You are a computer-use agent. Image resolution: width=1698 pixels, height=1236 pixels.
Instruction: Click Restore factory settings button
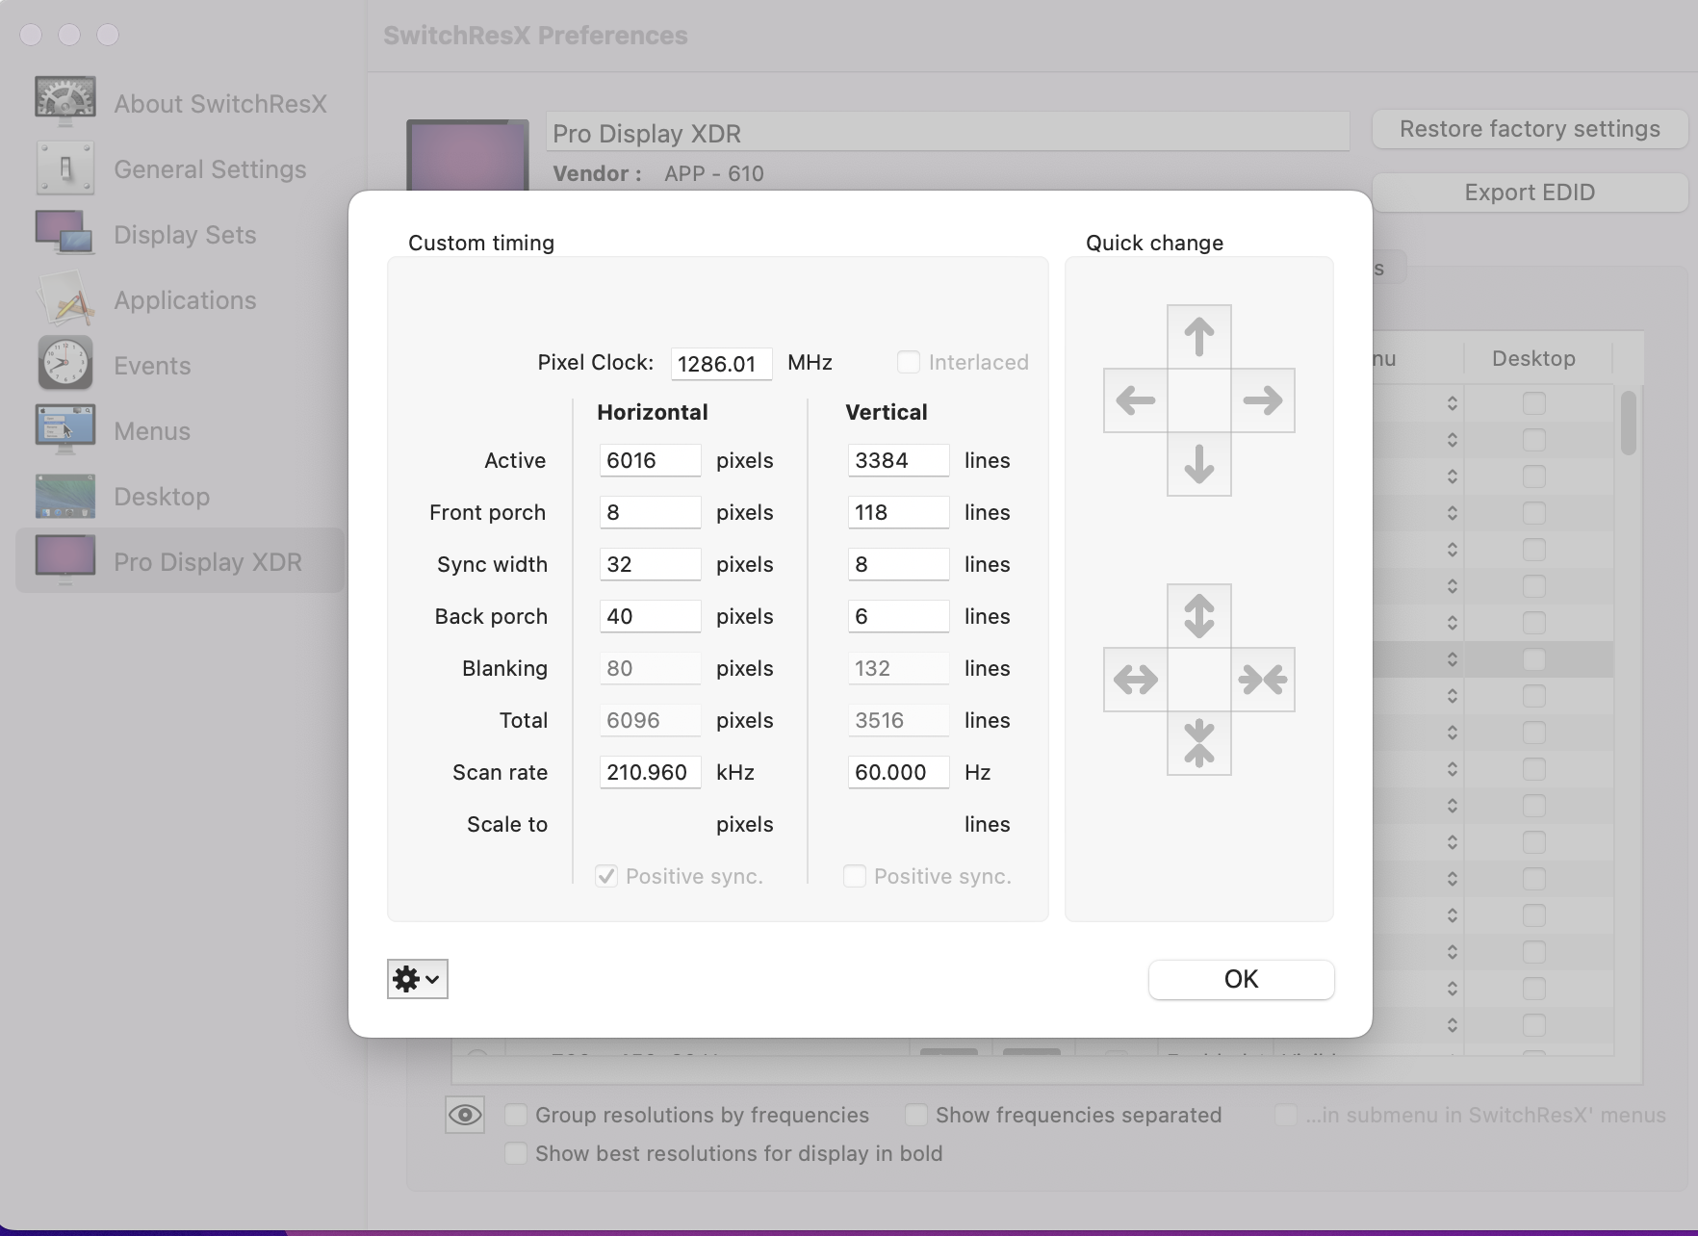[x=1530, y=129]
